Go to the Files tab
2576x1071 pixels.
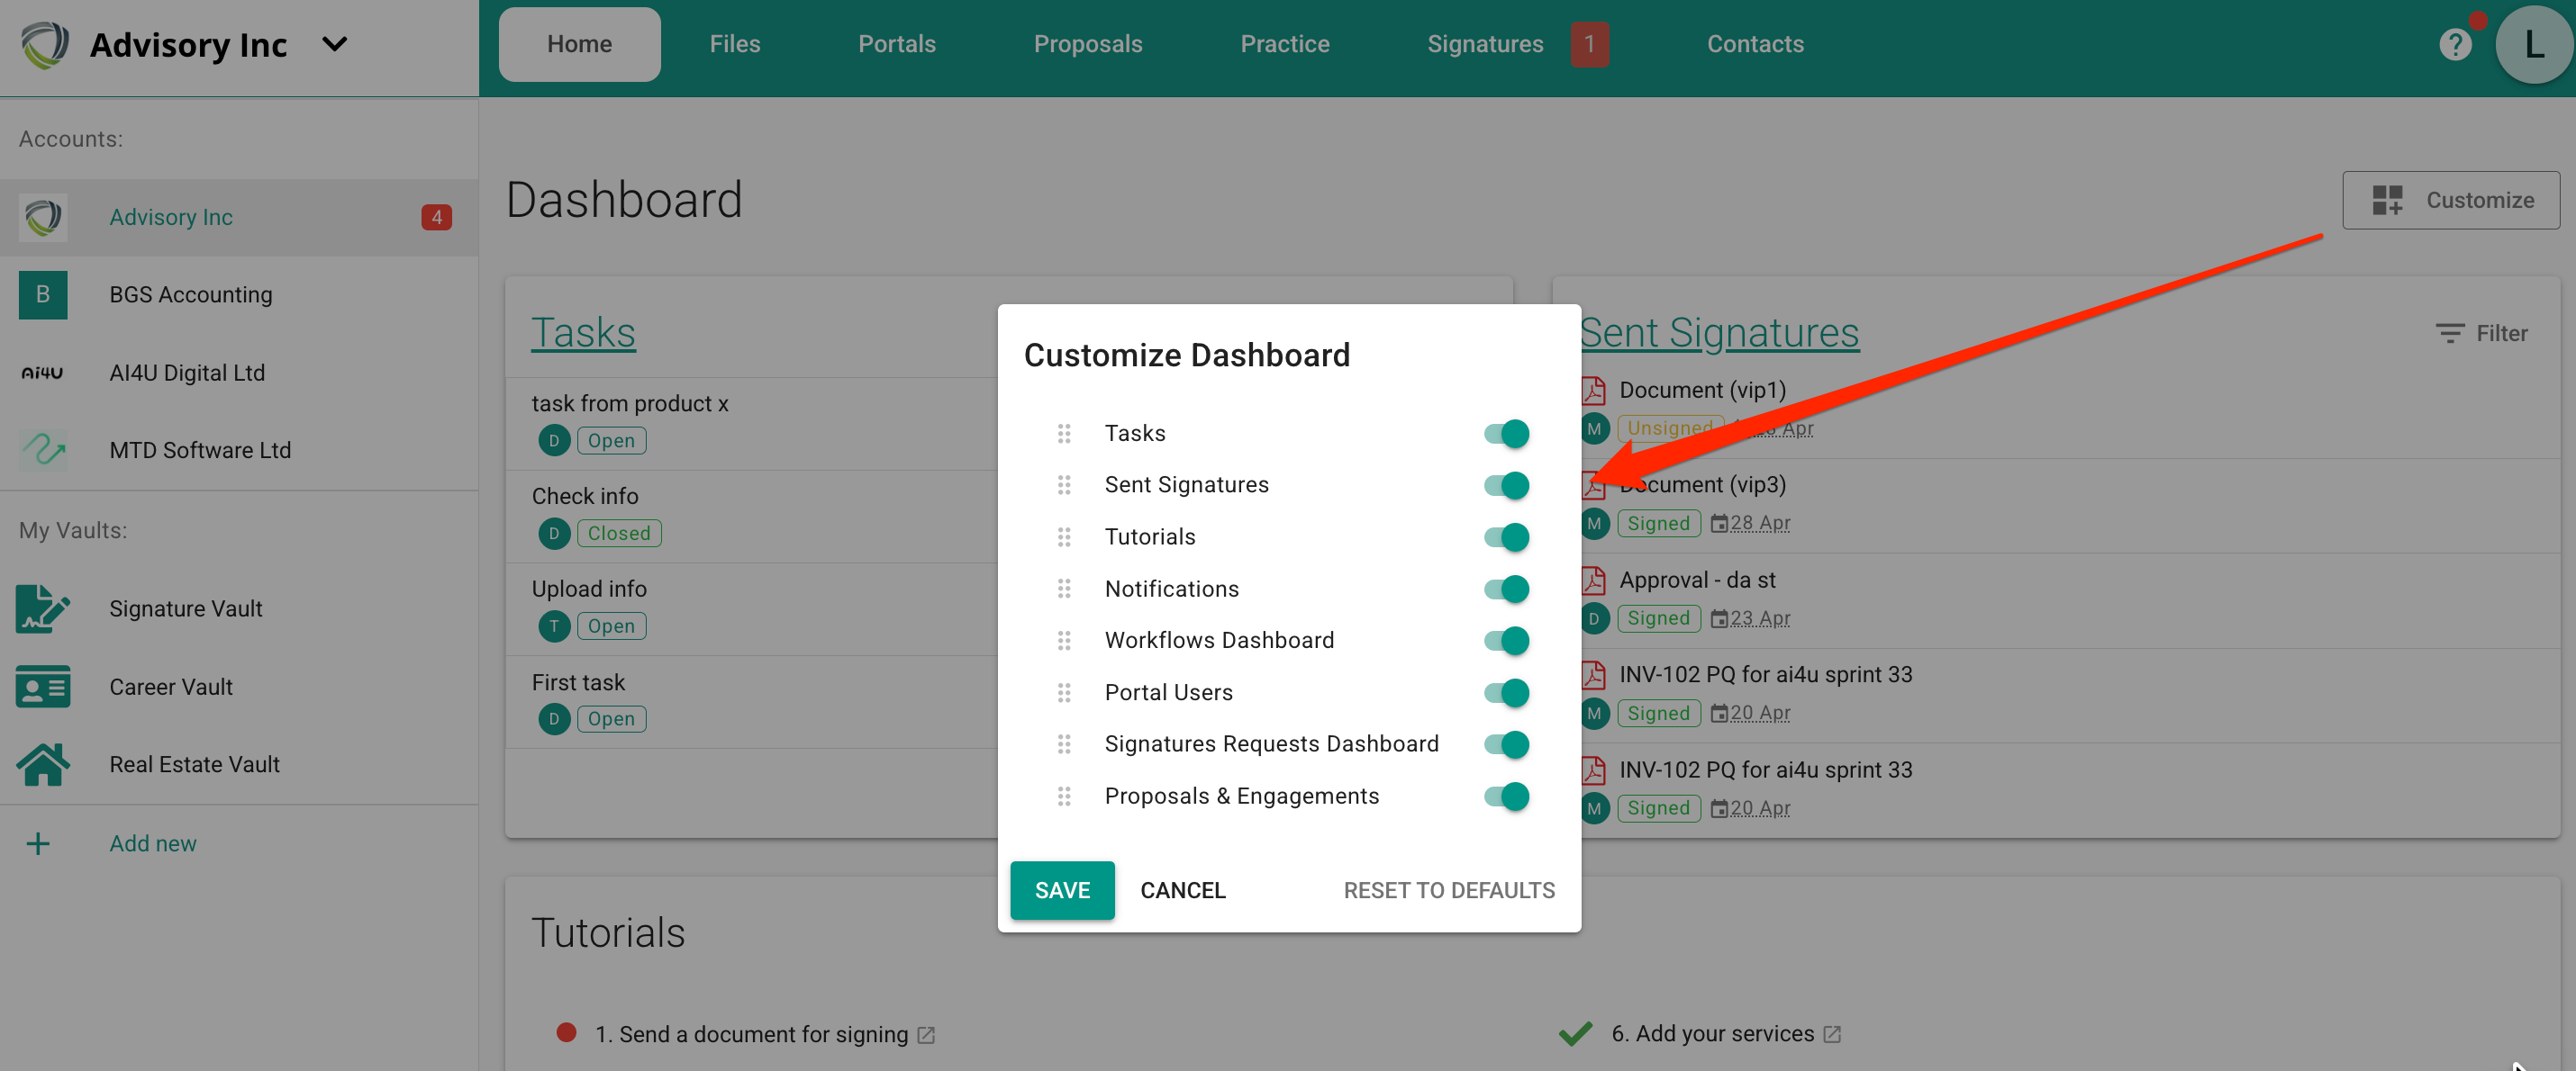point(735,45)
